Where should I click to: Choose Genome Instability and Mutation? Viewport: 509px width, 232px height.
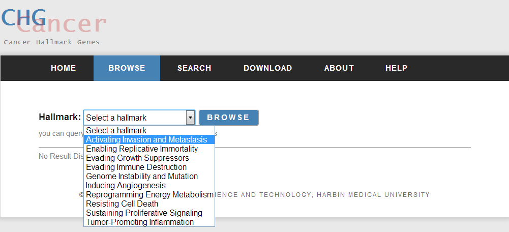(142, 176)
